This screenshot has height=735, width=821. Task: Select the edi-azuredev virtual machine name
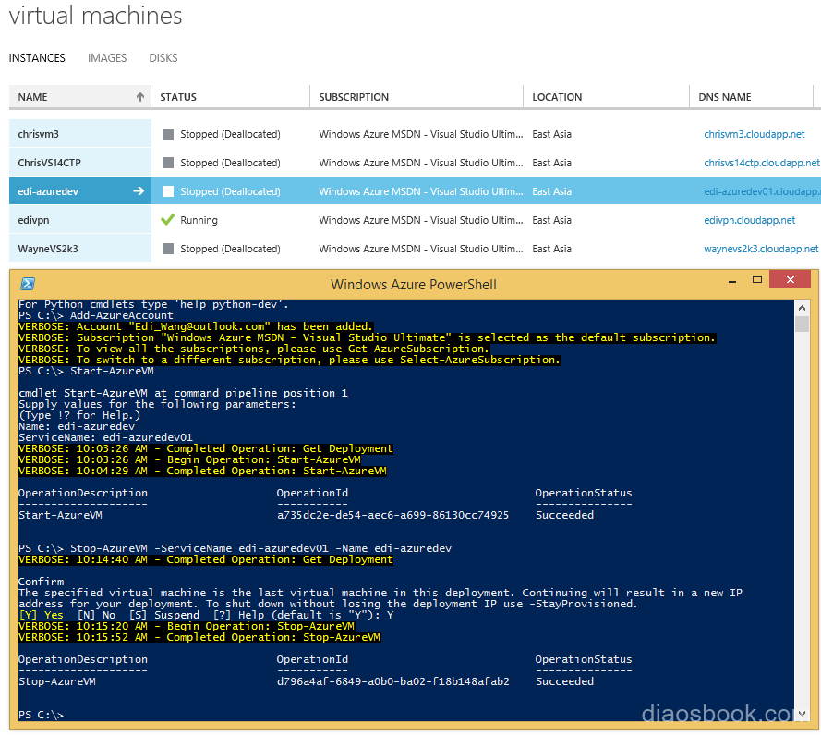pyautogui.click(x=48, y=191)
